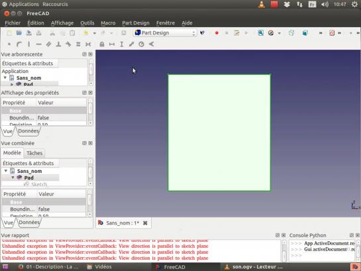This screenshot has height=271, width=361.
Task: Switch to the Modèle tab
Action: click(x=12, y=153)
